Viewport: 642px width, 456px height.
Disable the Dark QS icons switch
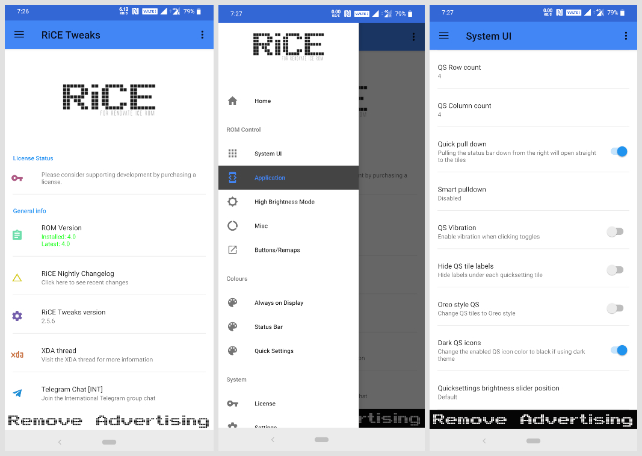point(619,350)
